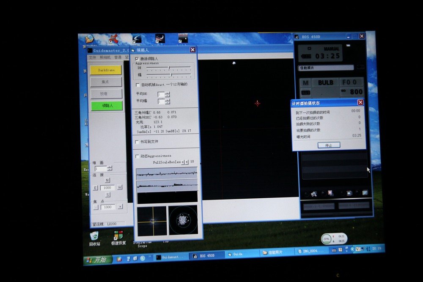Click the focus plus button
The width and height of the screenshot is (423, 282).
(120, 206)
